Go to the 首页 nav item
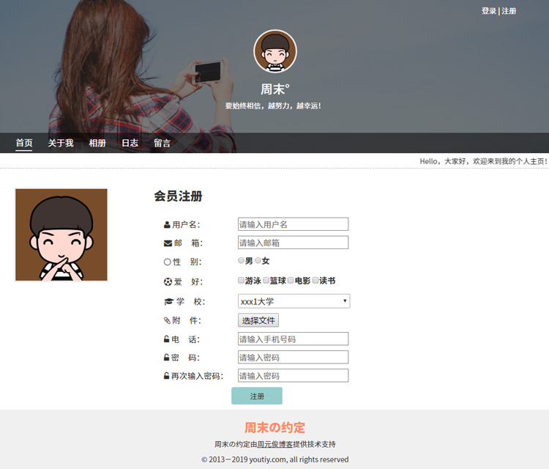 [24, 143]
